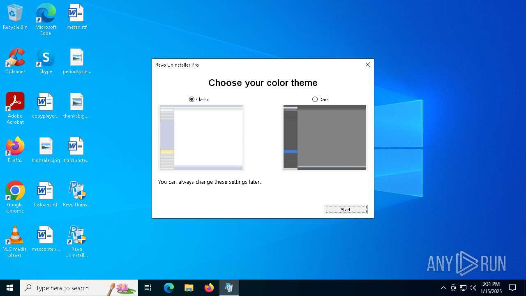
Task: Click the network tray icon
Action: point(463,288)
